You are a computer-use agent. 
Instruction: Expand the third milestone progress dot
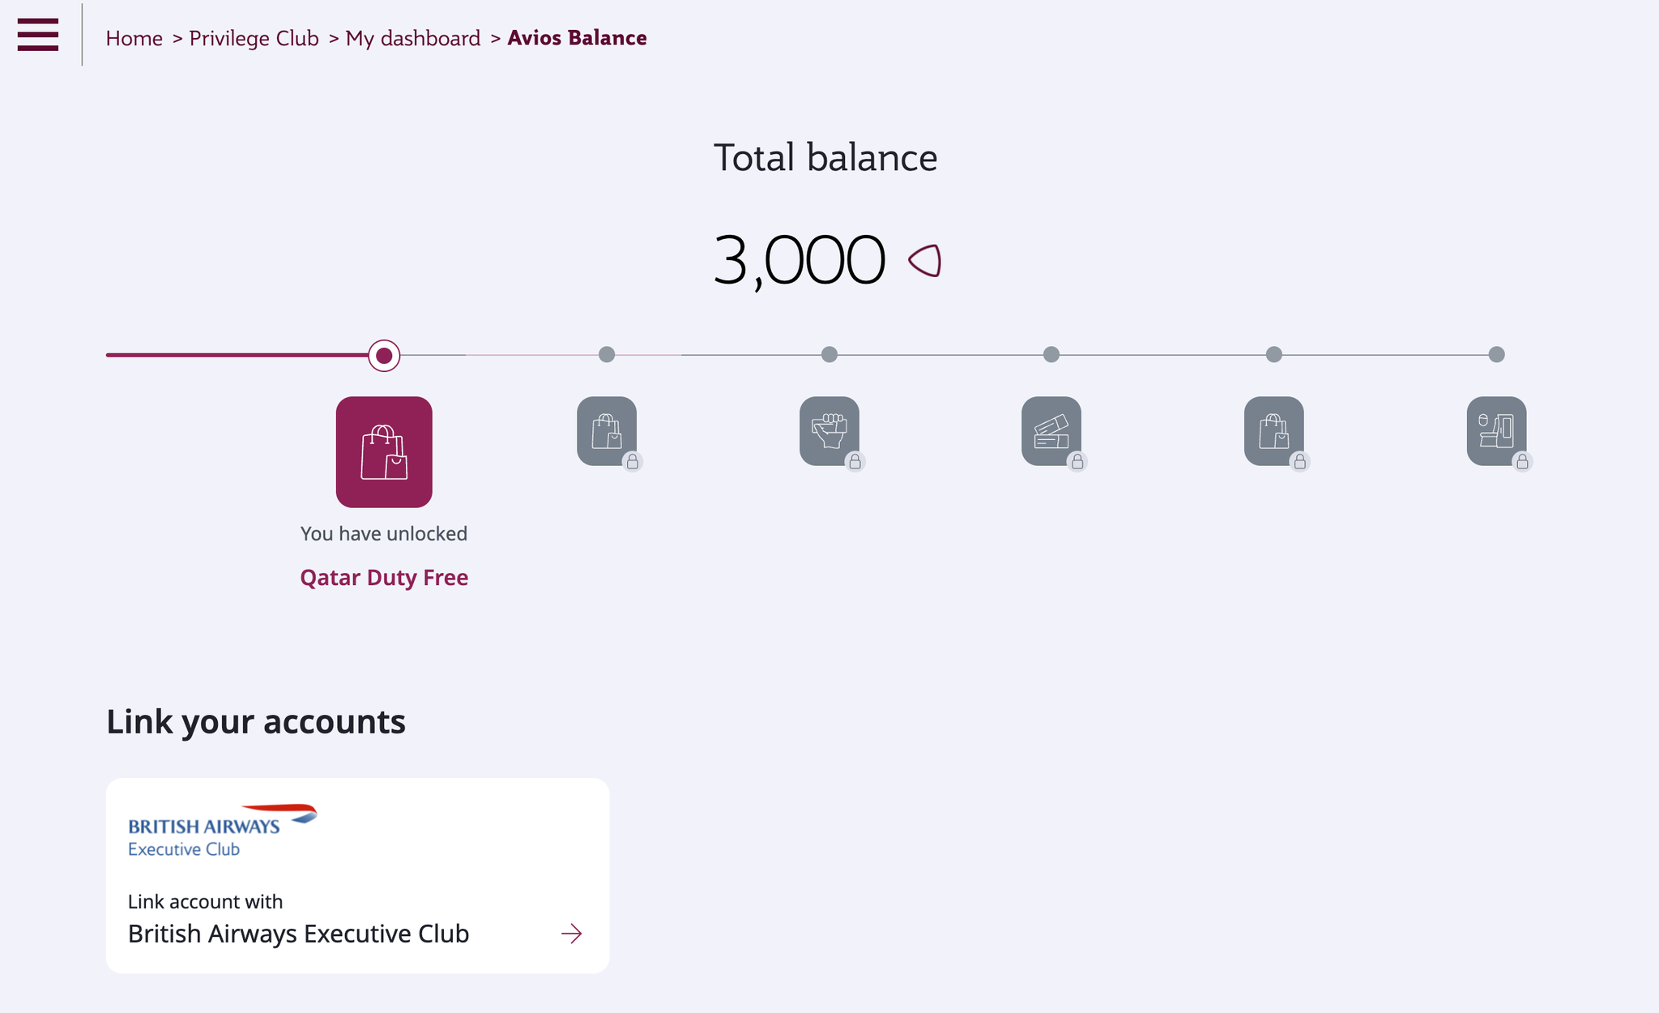(828, 354)
